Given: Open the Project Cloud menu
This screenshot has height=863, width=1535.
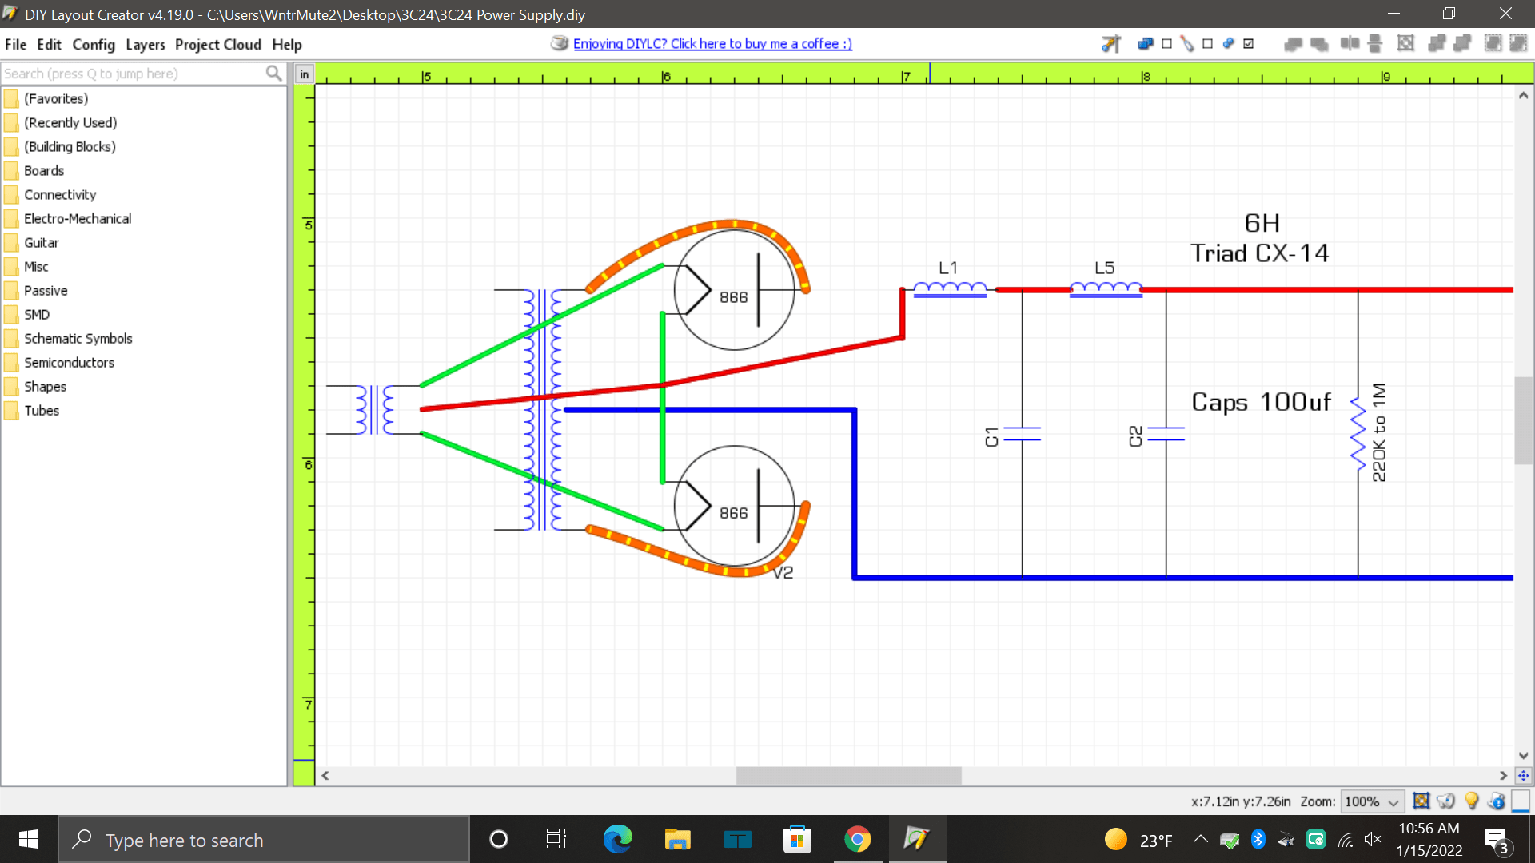Looking at the screenshot, I should coord(218,45).
